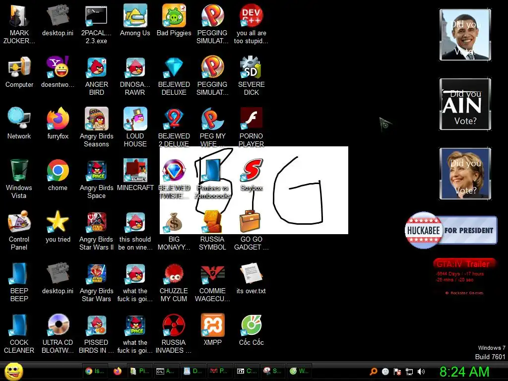Switch to the Cốc Cốc taskbar window 'W...'
The width and height of the screenshot is (508, 381).
click(x=299, y=371)
